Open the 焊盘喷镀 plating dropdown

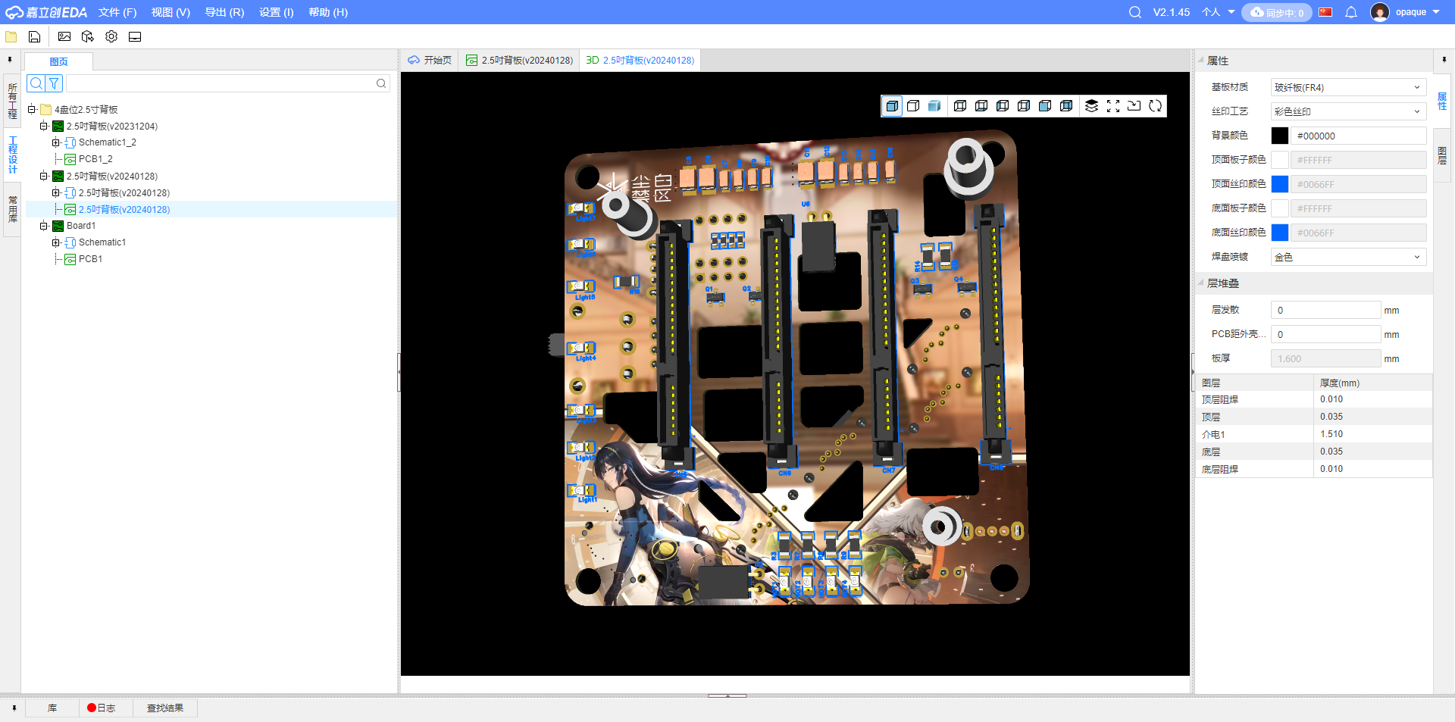[1347, 257]
